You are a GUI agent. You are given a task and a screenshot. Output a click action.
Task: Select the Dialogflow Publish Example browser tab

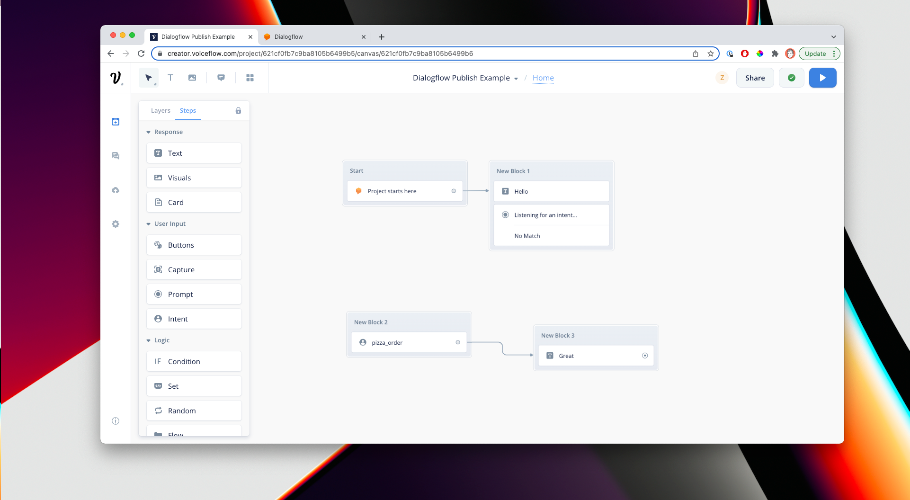[x=201, y=36]
